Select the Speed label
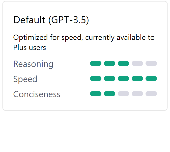 tap(25, 79)
